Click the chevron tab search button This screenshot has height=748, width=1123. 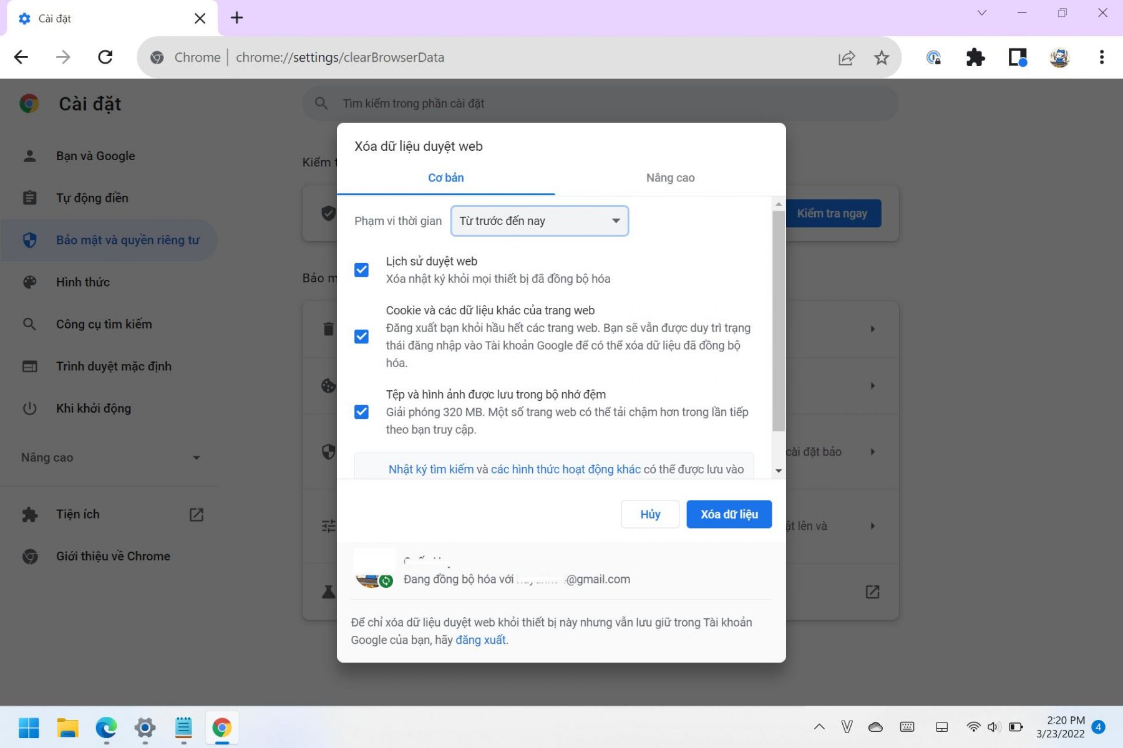coord(982,12)
